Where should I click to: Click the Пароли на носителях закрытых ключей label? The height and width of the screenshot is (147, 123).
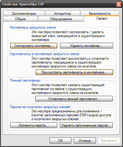coord(40,107)
